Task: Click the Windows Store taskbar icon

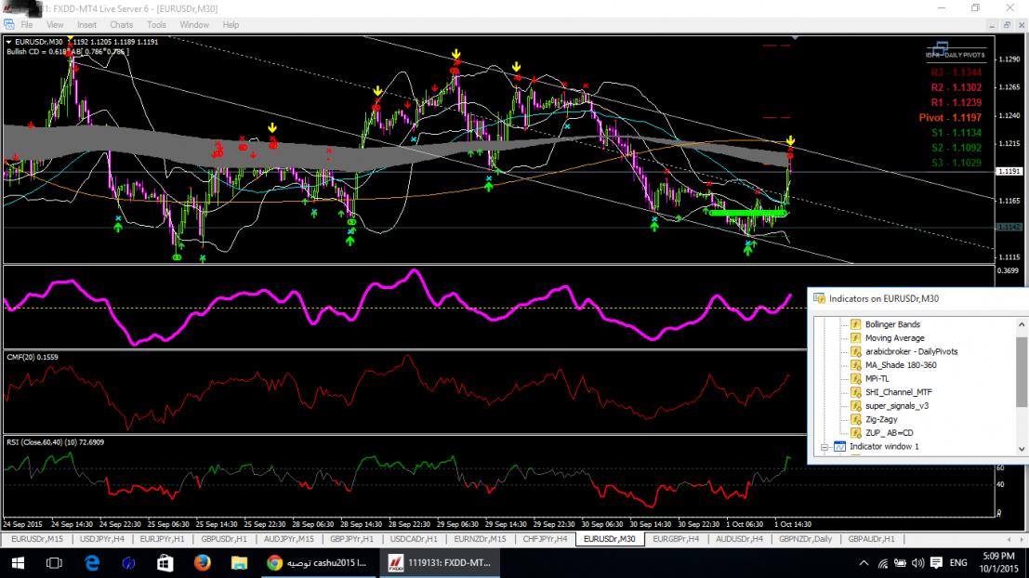Action: 165,562
